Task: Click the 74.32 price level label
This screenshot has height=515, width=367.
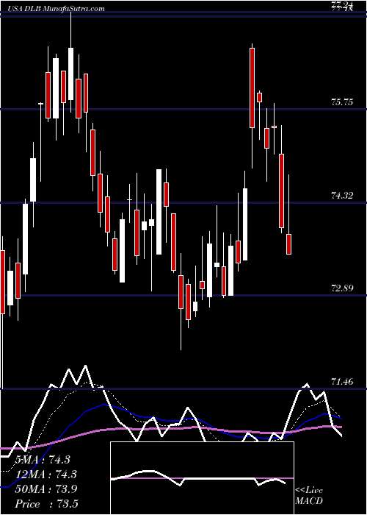Action: pyautogui.click(x=342, y=196)
